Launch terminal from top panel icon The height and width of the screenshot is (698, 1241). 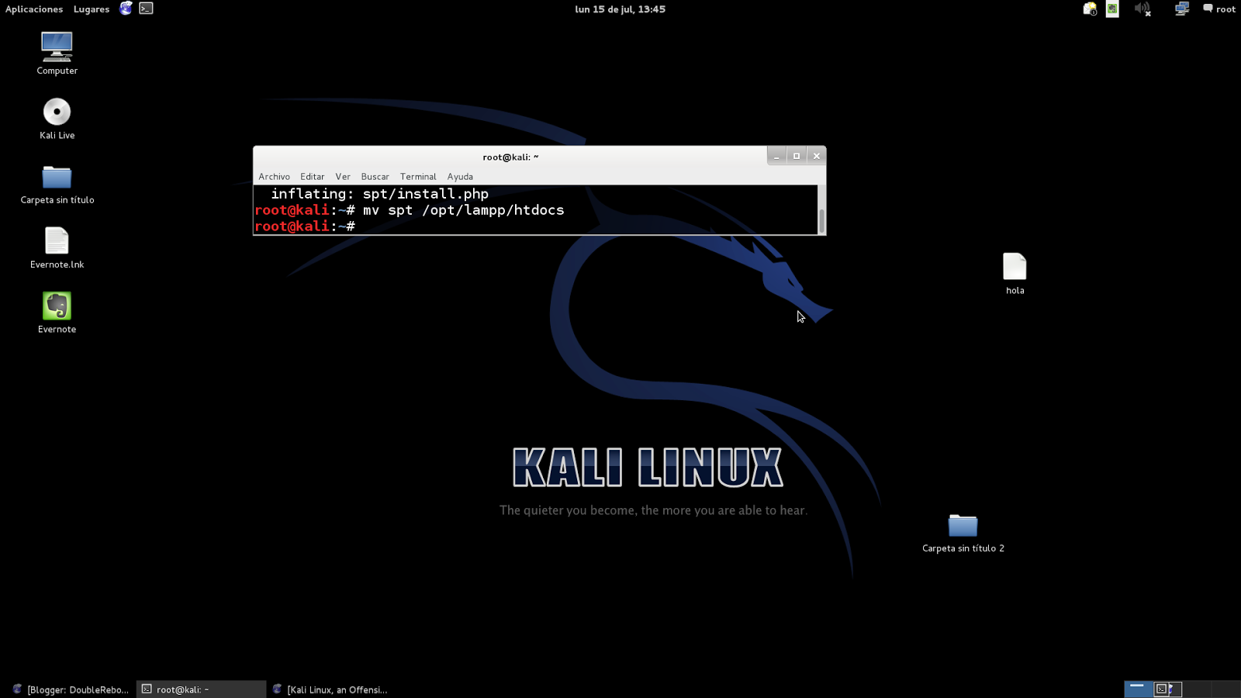pos(146,9)
